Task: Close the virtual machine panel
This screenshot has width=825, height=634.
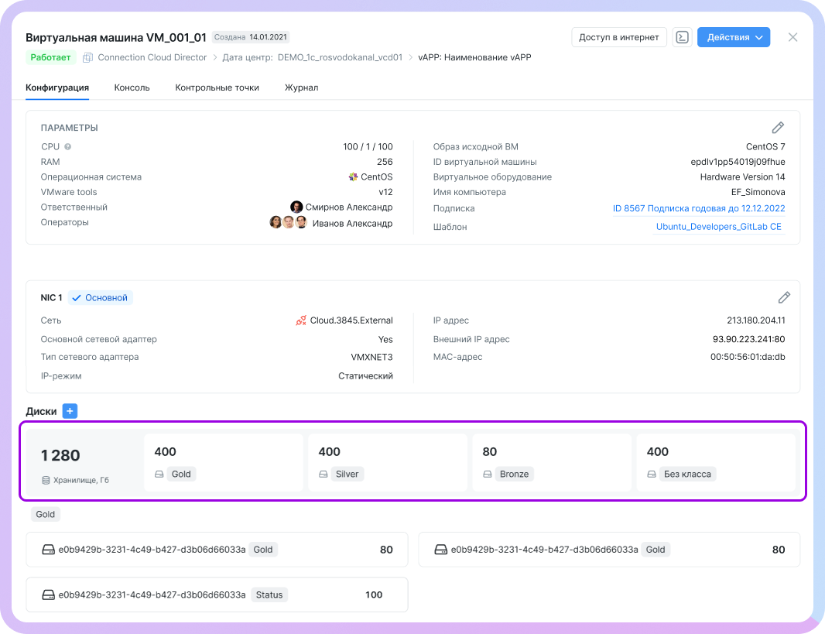Action: [792, 37]
